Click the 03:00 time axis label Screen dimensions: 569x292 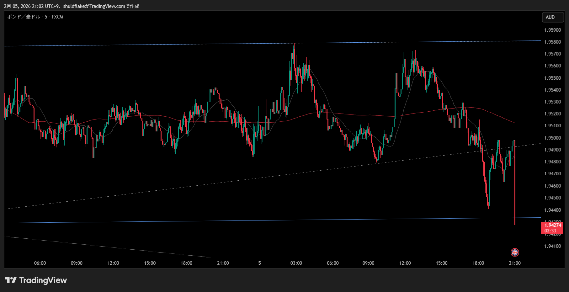point(296,263)
